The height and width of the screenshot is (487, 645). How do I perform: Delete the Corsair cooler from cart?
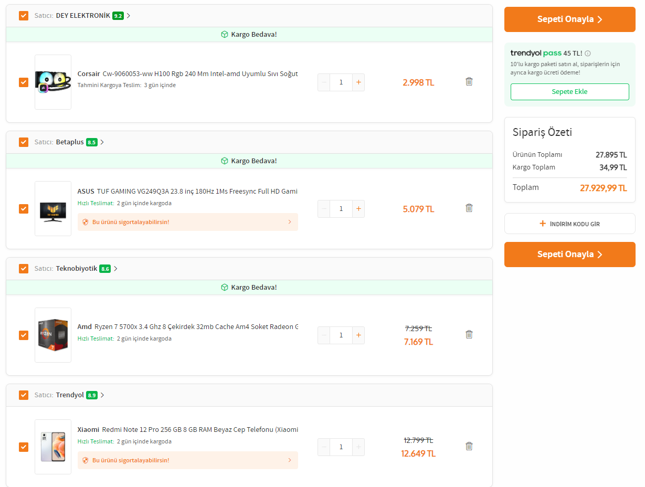[x=469, y=81]
